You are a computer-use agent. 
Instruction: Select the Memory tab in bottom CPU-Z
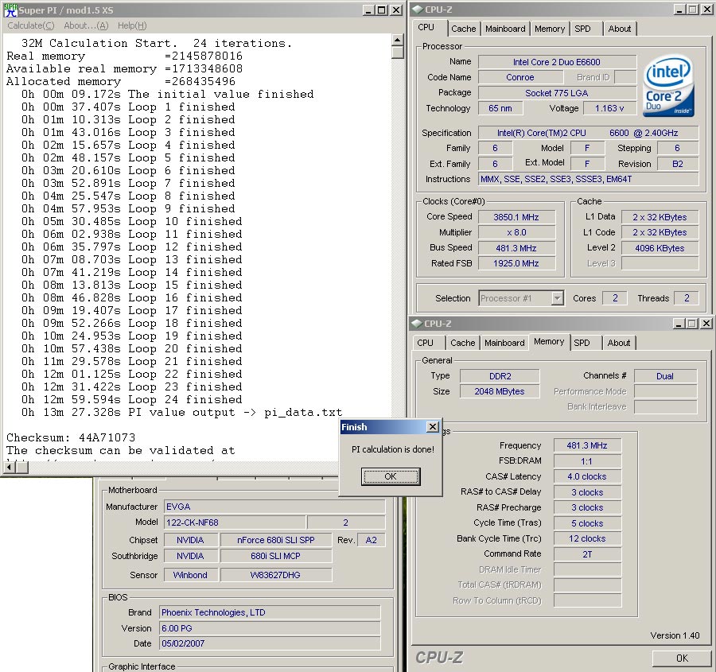(549, 341)
